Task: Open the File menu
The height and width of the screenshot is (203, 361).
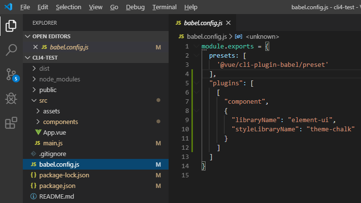Action: click(x=25, y=7)
